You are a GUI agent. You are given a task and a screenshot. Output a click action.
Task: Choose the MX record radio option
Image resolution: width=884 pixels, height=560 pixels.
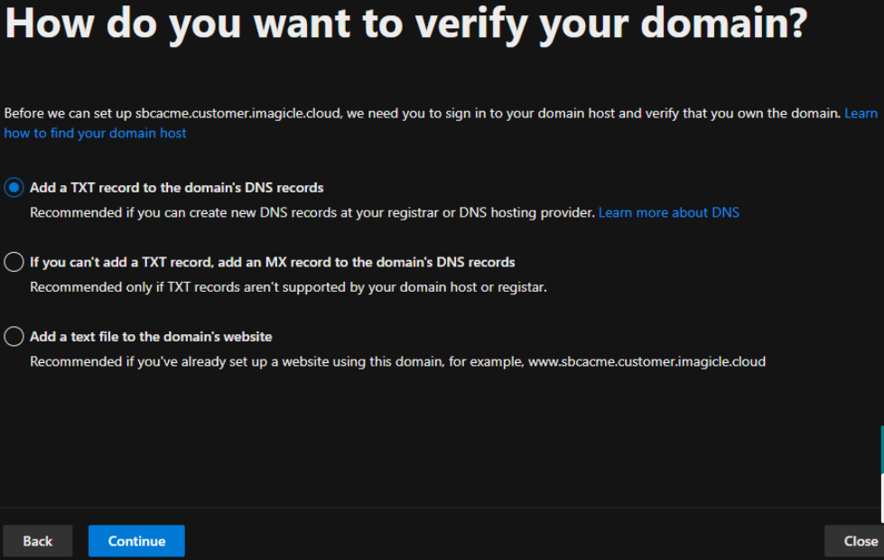click(x=14, y=263)
